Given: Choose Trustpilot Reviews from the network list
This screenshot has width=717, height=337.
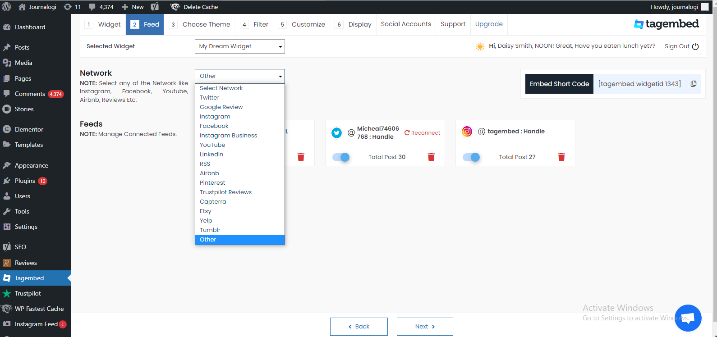Looking at the screenshot, I should click(x=240, y=192).
